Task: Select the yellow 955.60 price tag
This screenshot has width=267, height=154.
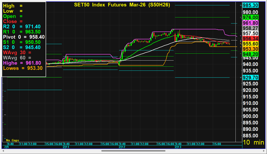Action: coord(251,44)
